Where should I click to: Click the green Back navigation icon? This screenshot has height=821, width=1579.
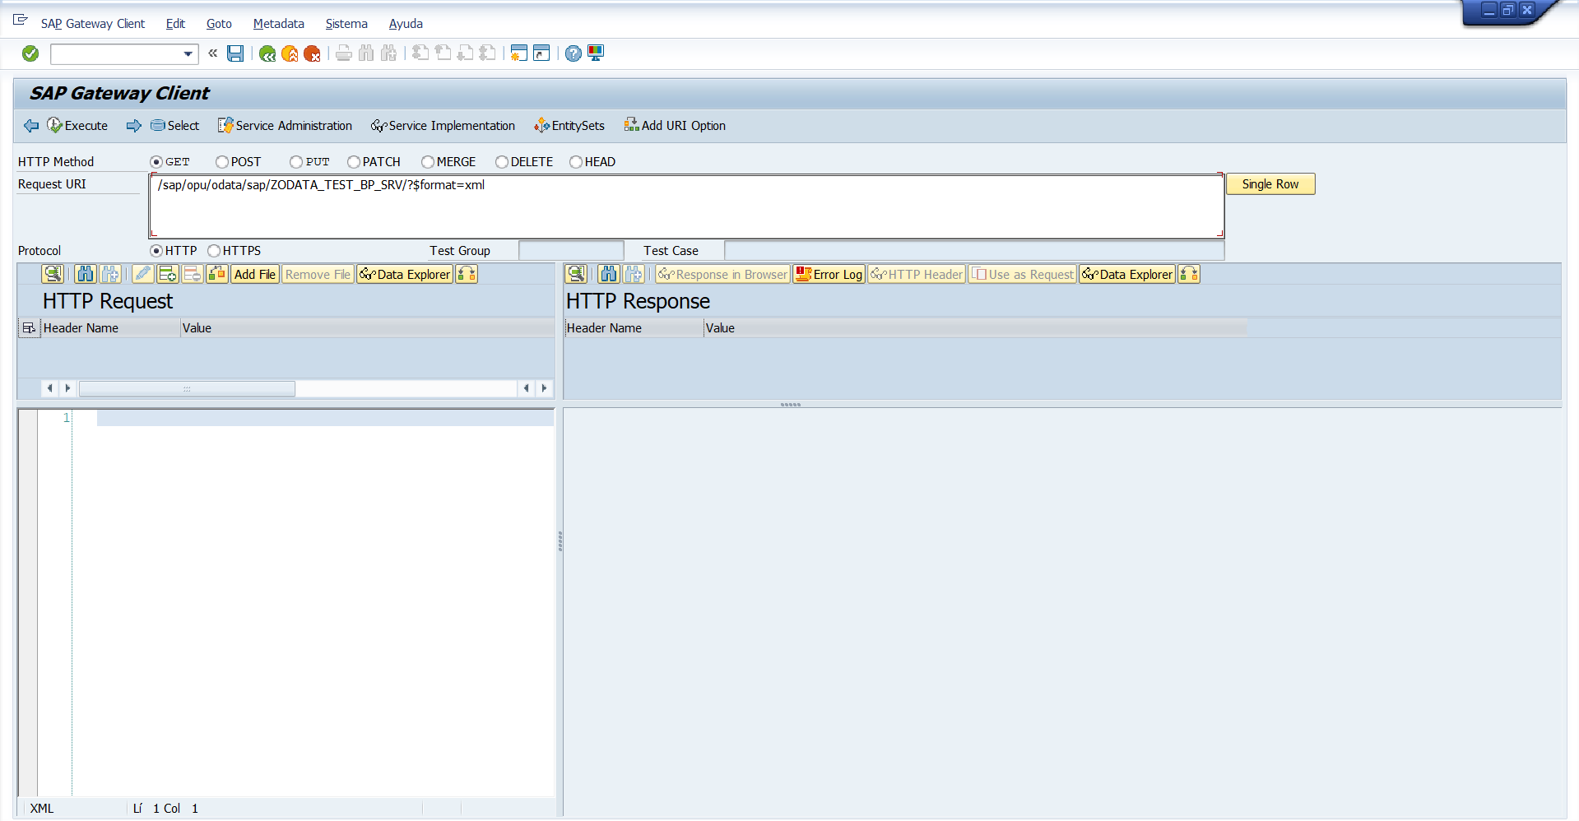tap(267, 53)
